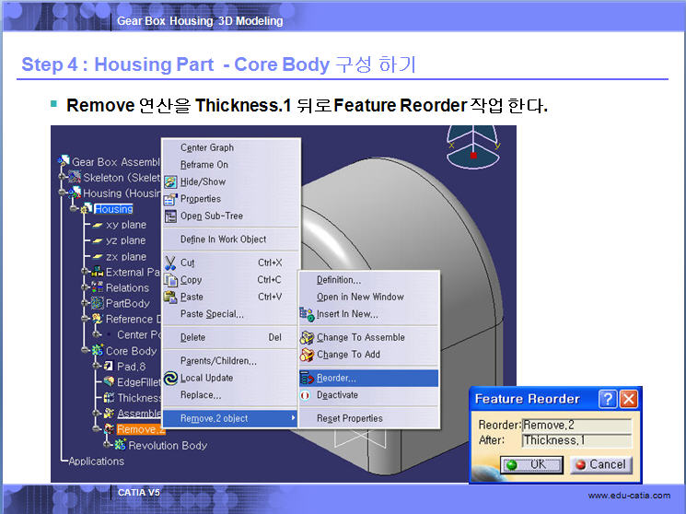Viewport: 686px width, 514px height.
Task: Select Reorder... from the submenu
Action: point(336,378)
